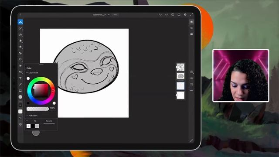This screenshot has width=279, height=157.
Task: Select the Paint Bucket fill tool
Action: [x=20, y=66]
